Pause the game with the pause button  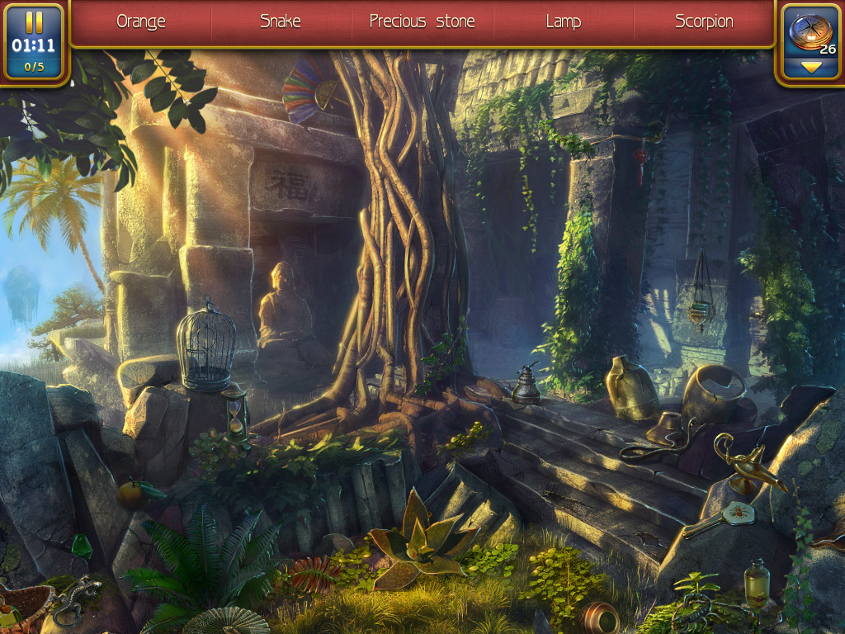(34, 21)
